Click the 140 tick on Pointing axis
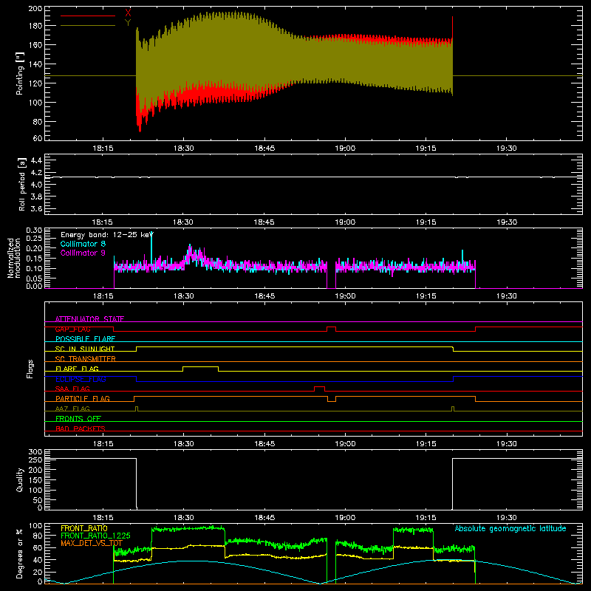 pyautogui.click(x=35, y=64)
